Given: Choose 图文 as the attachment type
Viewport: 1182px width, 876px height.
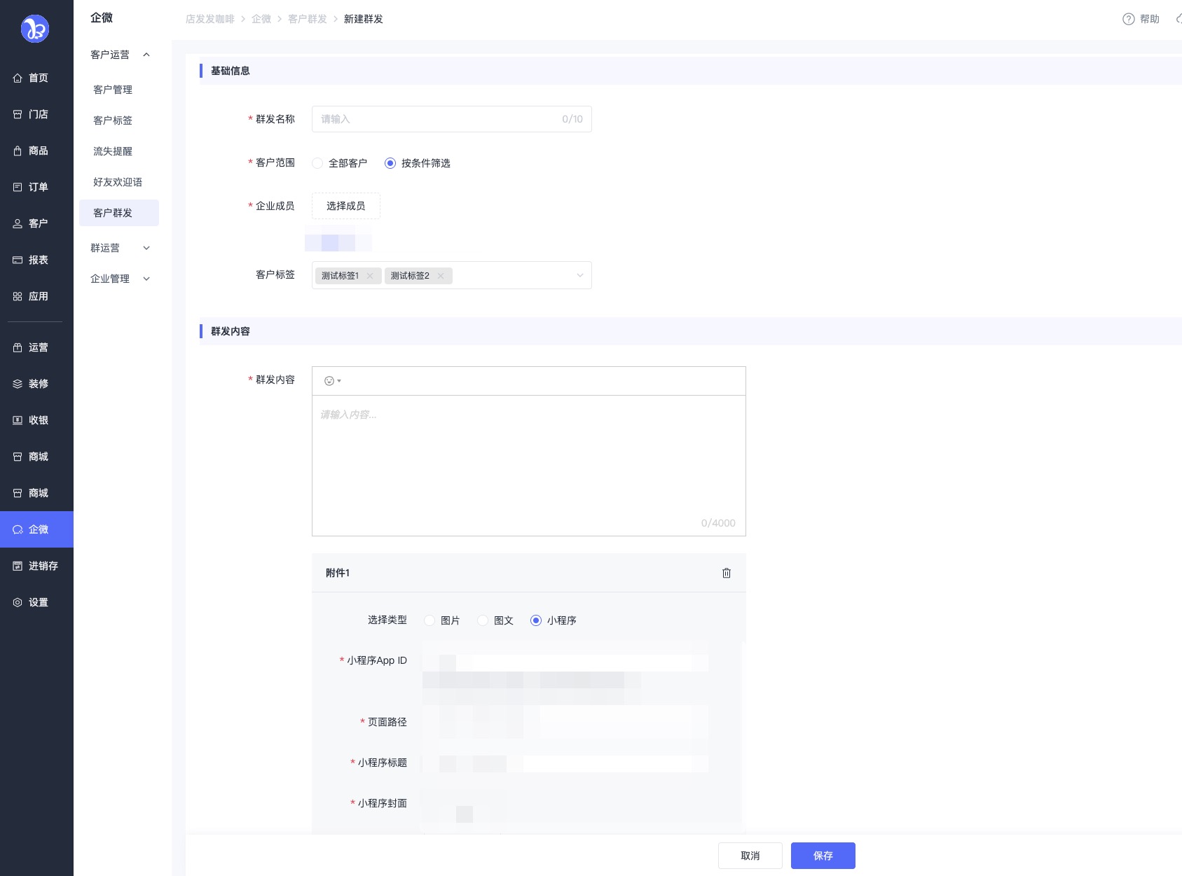Looking at the screenshot, I should point(483,620).
